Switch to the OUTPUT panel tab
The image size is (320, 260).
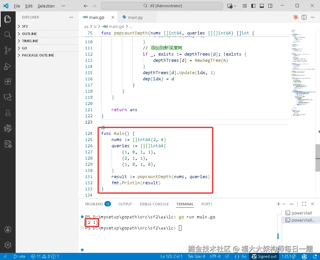[125, 204]
